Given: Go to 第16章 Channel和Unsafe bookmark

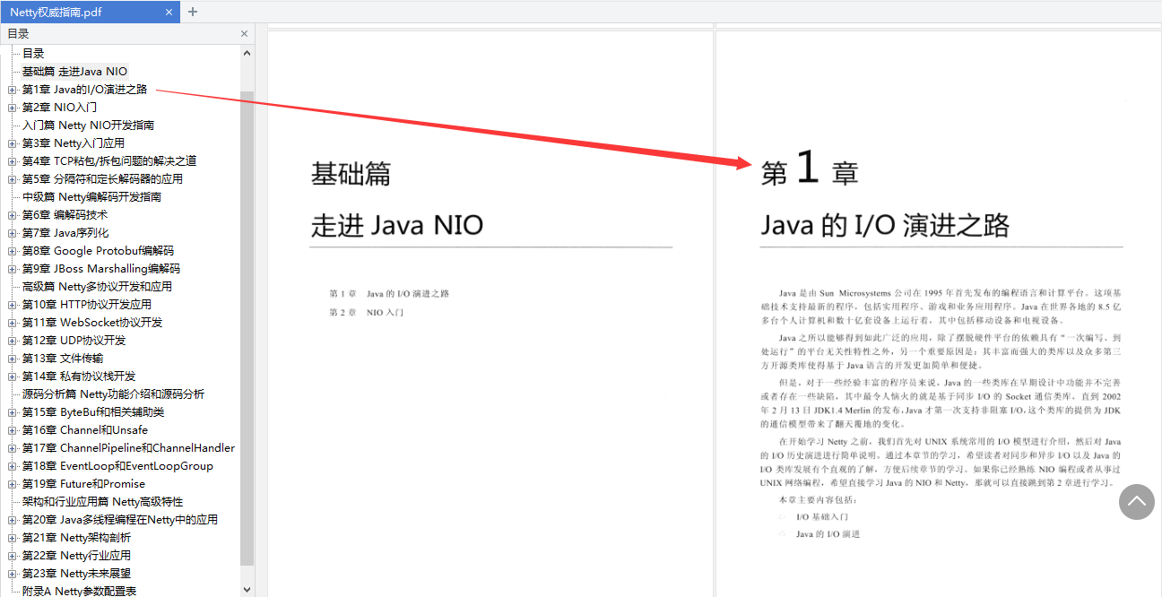Looking at the screenshot, I should [x=85, y=430].
